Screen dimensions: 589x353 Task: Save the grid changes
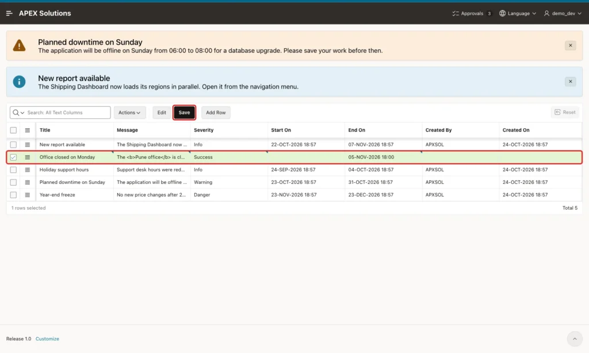[x=184, y=112]
